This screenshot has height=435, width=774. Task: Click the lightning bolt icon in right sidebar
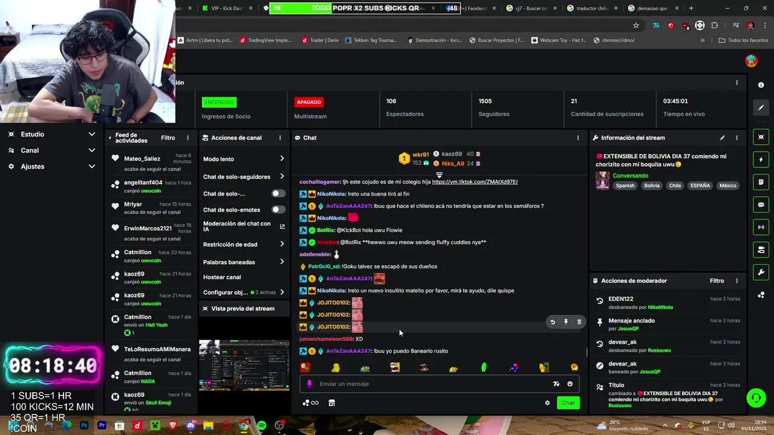coord(761,159)
